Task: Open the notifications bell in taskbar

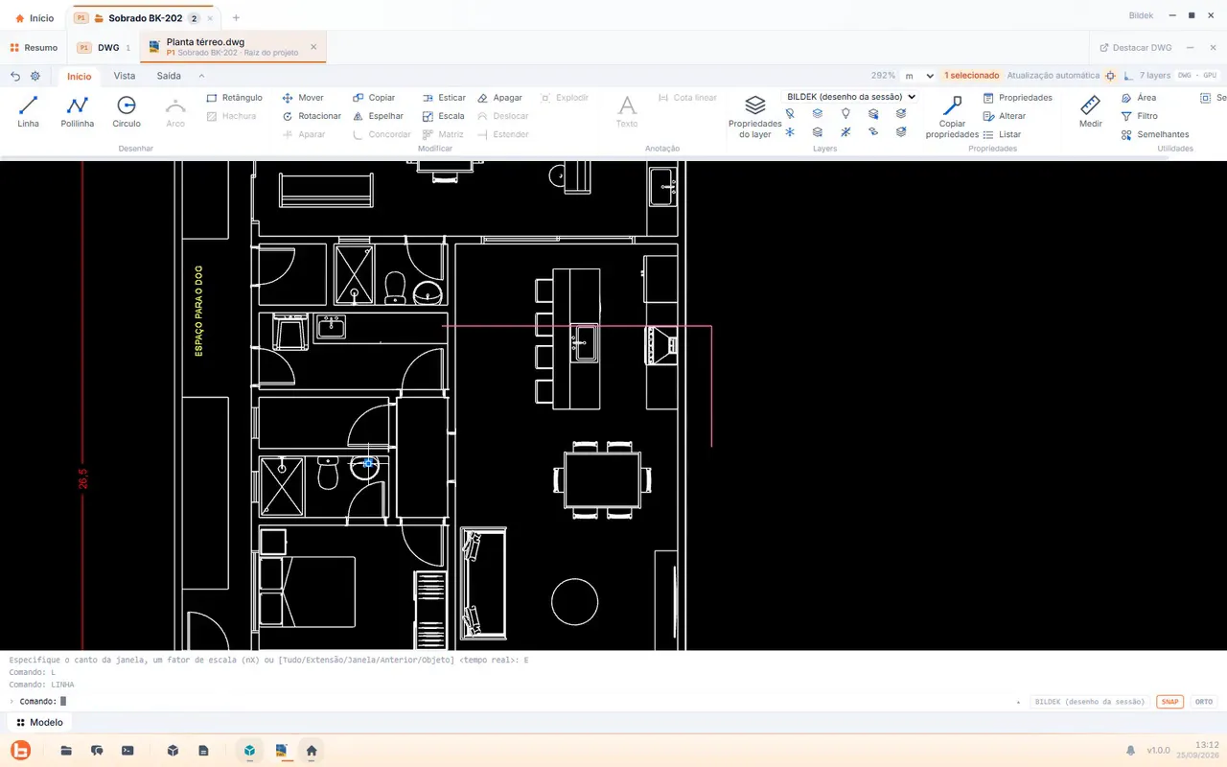Action: [x=1131, y=751]
